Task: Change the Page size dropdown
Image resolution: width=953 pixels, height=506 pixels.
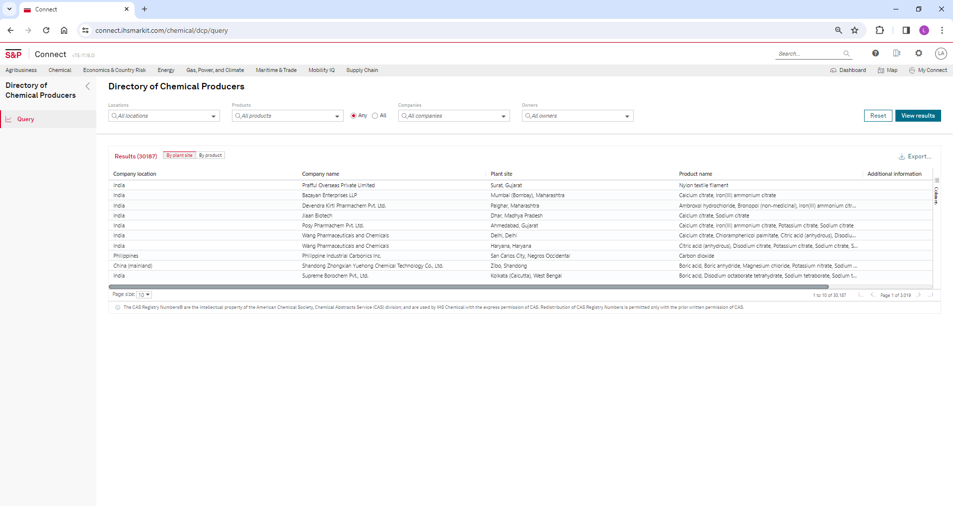Action: click(144, 295)
